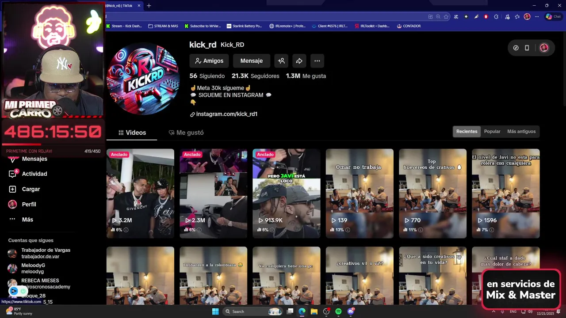Open the volume control in system tray

click(530, 311)
